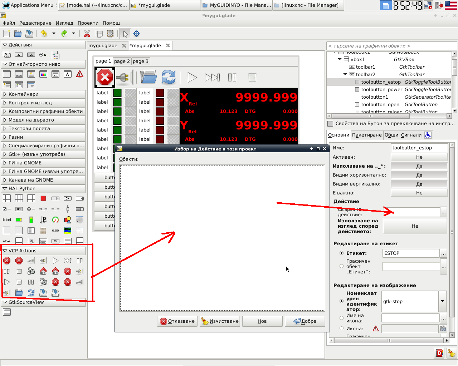The width and height of the screenshot is (458, 366).
Task: Choose the HAL ON toggle button widget
Action: (x=19, y=209)
